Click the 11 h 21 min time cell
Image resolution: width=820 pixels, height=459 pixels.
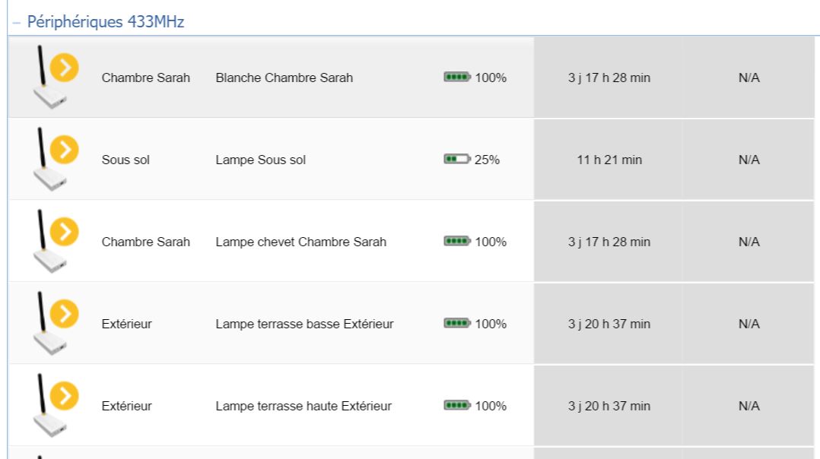pos(609,160)
